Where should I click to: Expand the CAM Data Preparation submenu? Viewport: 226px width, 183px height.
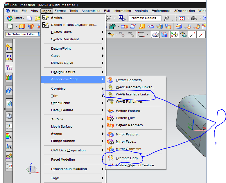click(x=73, y=150)
